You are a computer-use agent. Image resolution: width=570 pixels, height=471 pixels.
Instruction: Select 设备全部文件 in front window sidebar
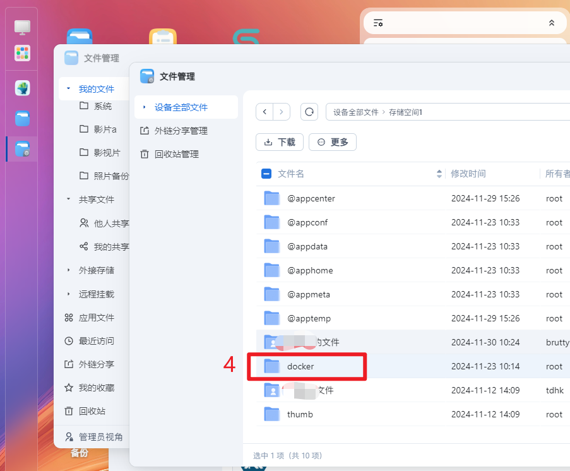click(186, 107)
